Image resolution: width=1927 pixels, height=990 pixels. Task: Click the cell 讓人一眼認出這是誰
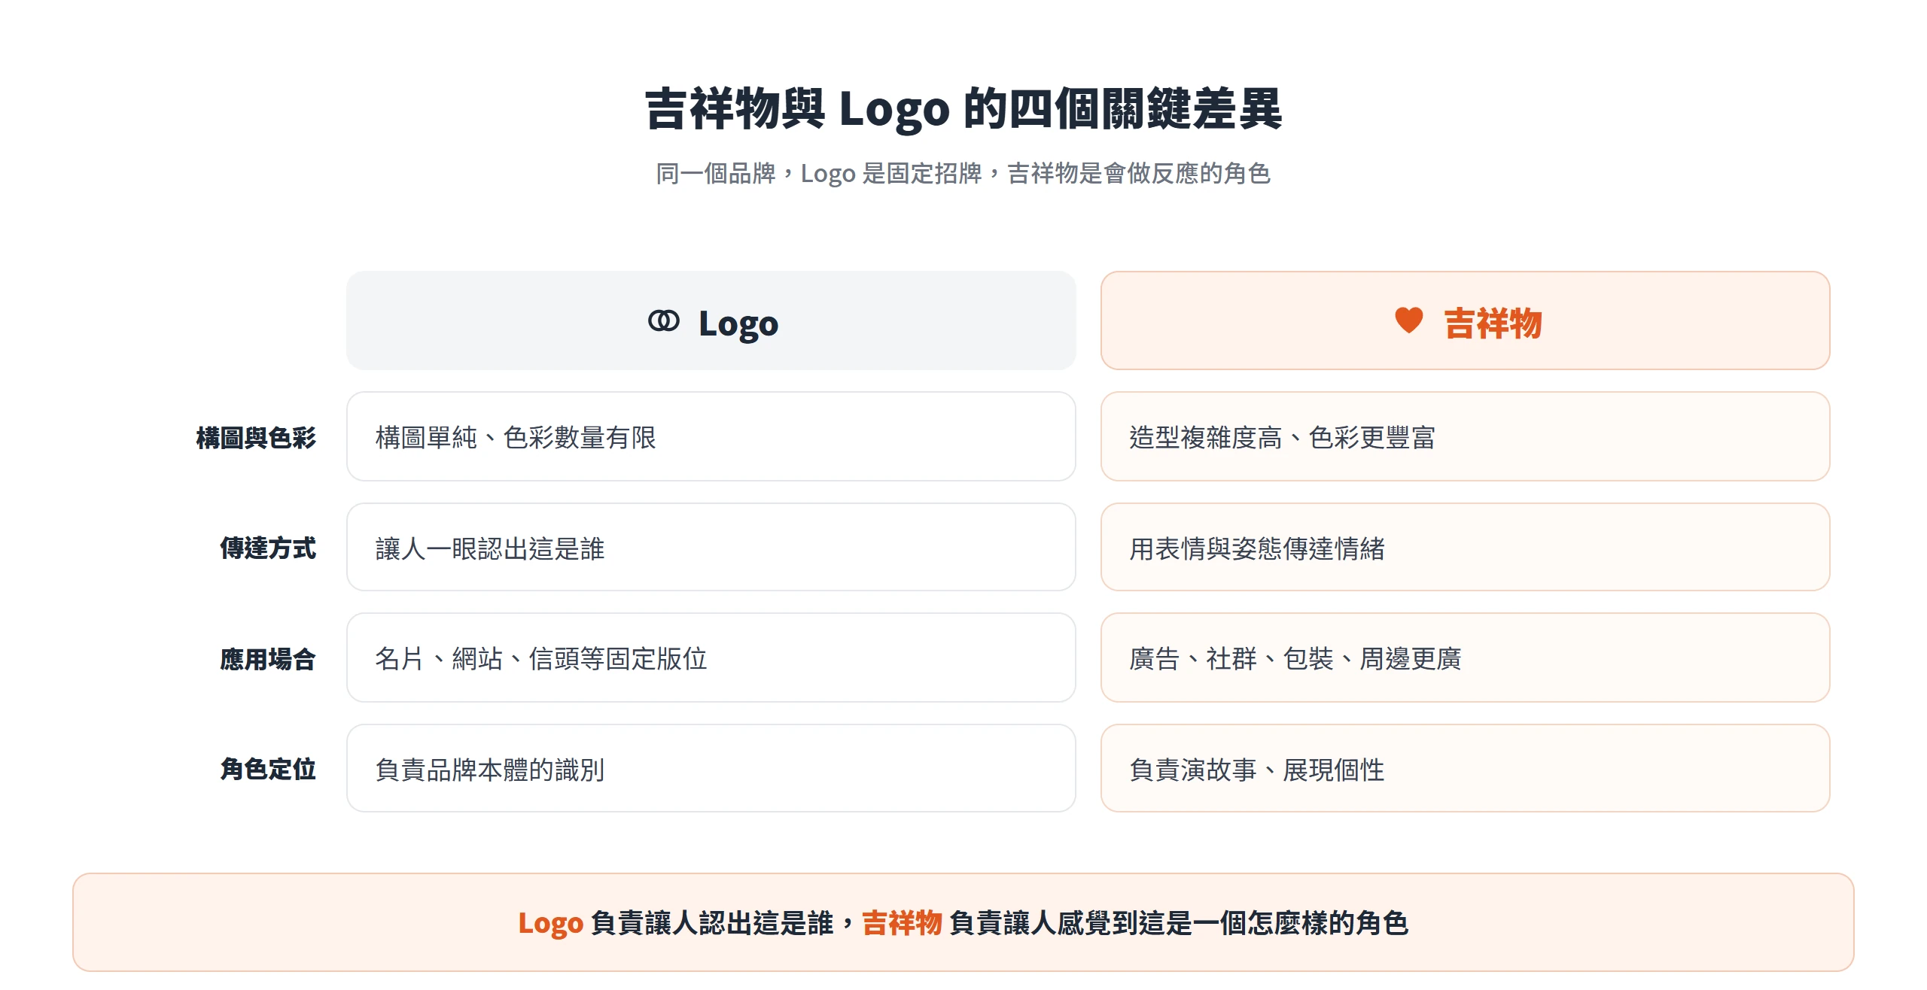click(711, 547)
